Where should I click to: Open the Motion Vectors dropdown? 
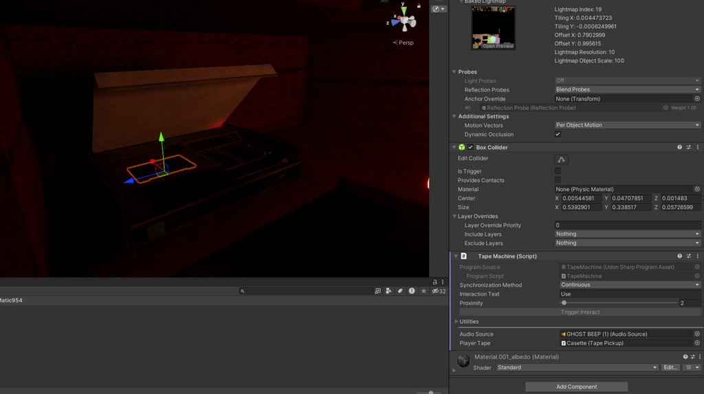coord(627,125)
